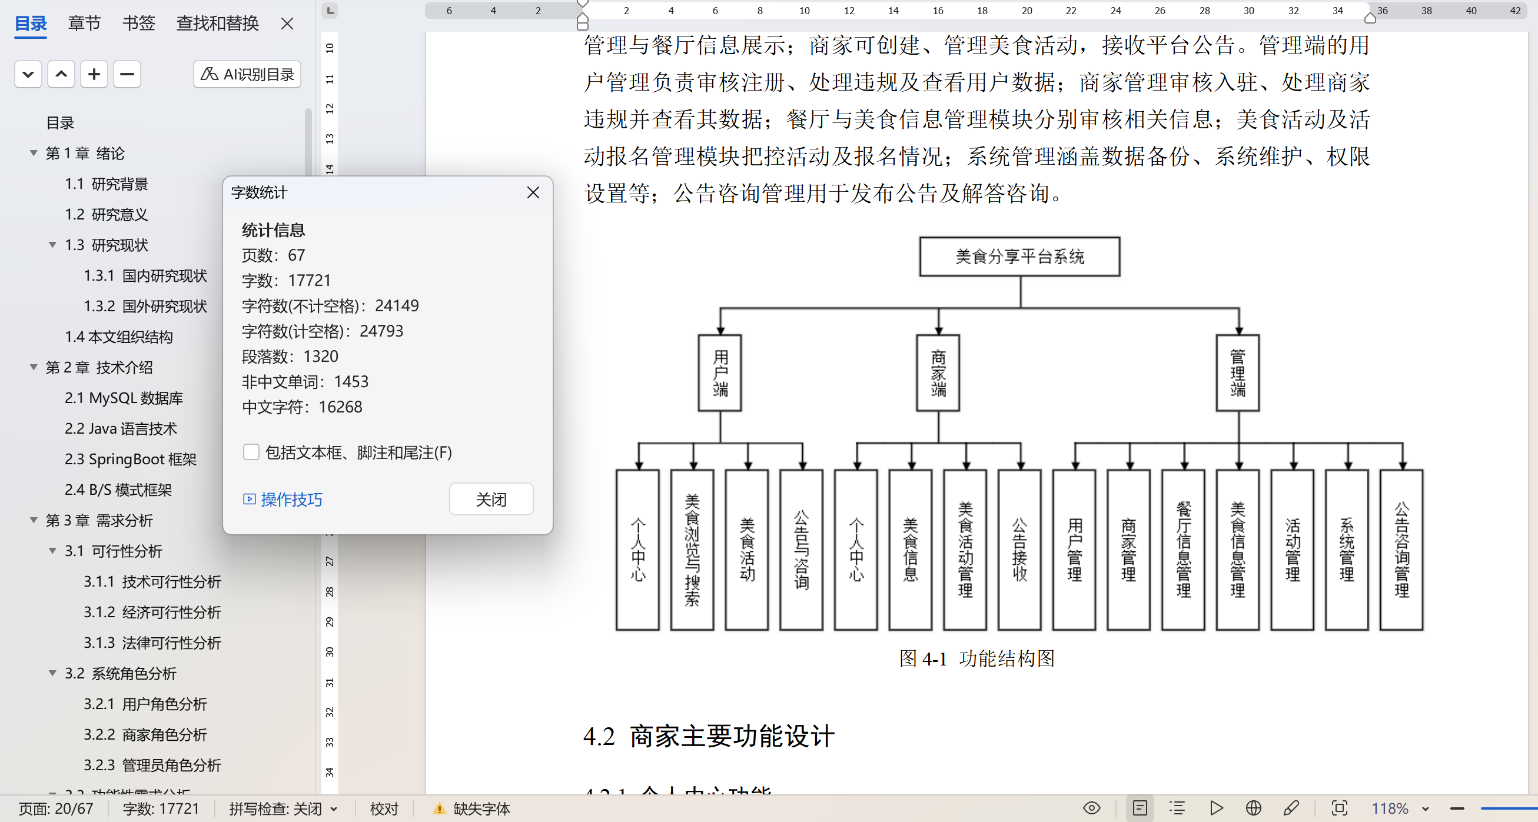
Task: Switch to the 书签 tab
Action: [138, 24]
